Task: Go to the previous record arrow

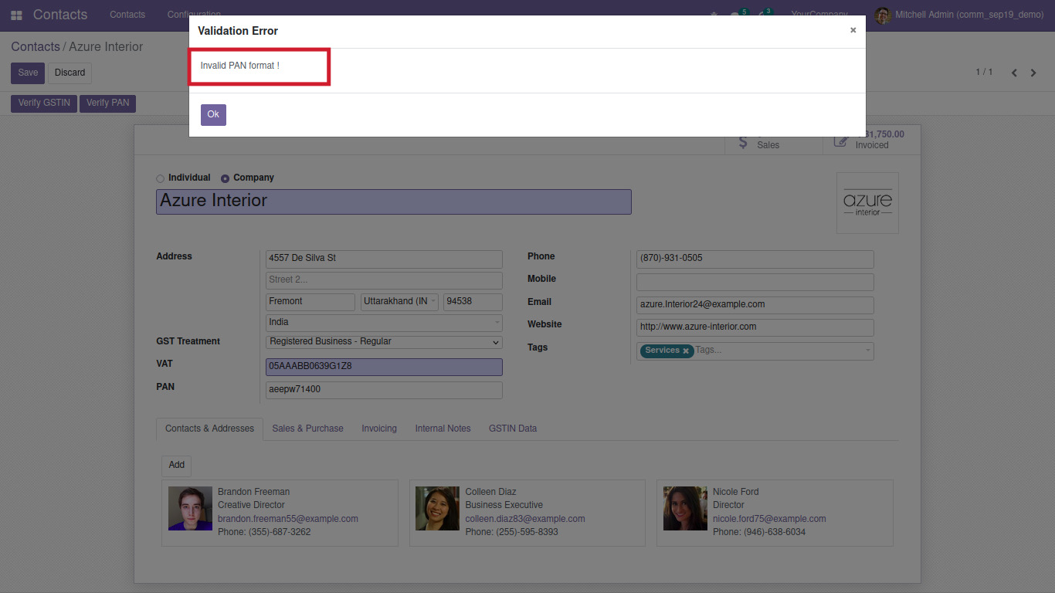Action: pos(1014,73)
